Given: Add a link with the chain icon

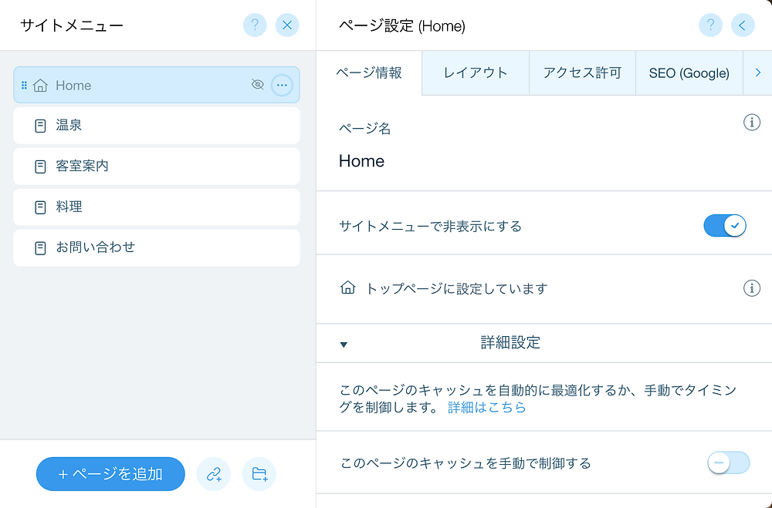Looking at the screenshot, I should tap(213, 474).
